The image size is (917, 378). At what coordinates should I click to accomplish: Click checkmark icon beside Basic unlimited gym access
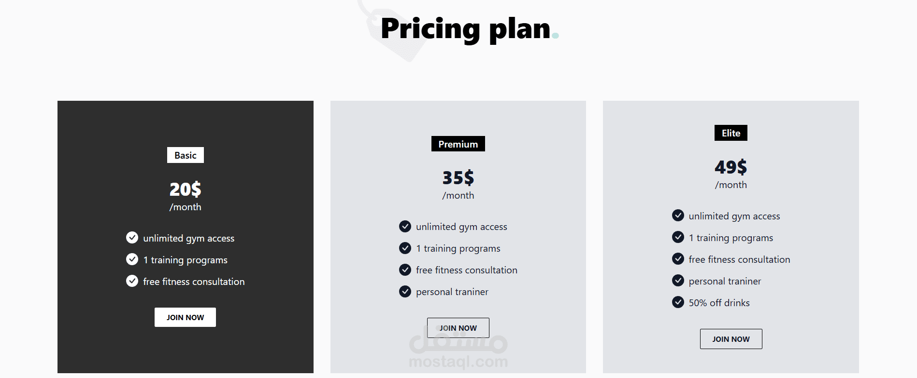point(132,238)
